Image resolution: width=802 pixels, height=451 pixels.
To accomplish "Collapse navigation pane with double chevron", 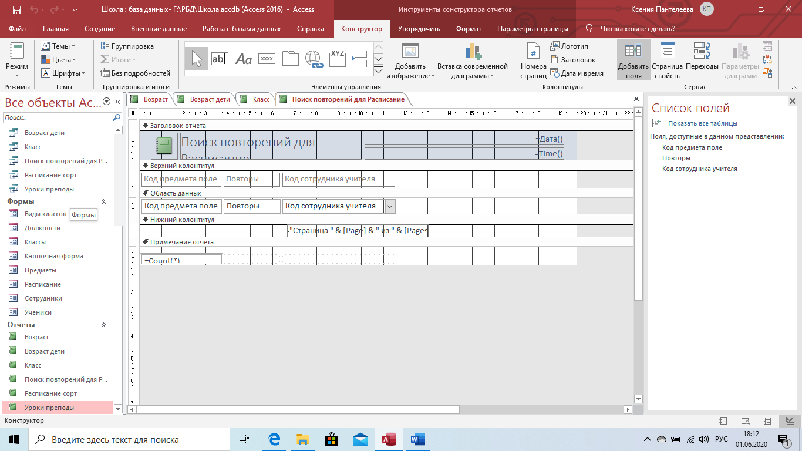I will 117,102.
